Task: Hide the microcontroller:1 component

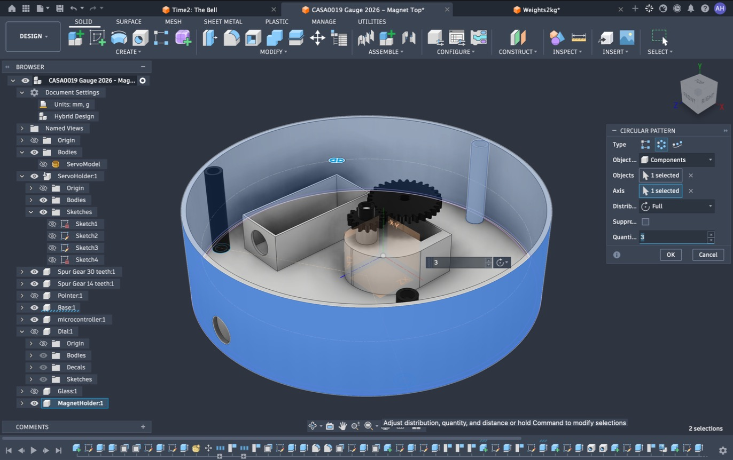Action: 34,320
